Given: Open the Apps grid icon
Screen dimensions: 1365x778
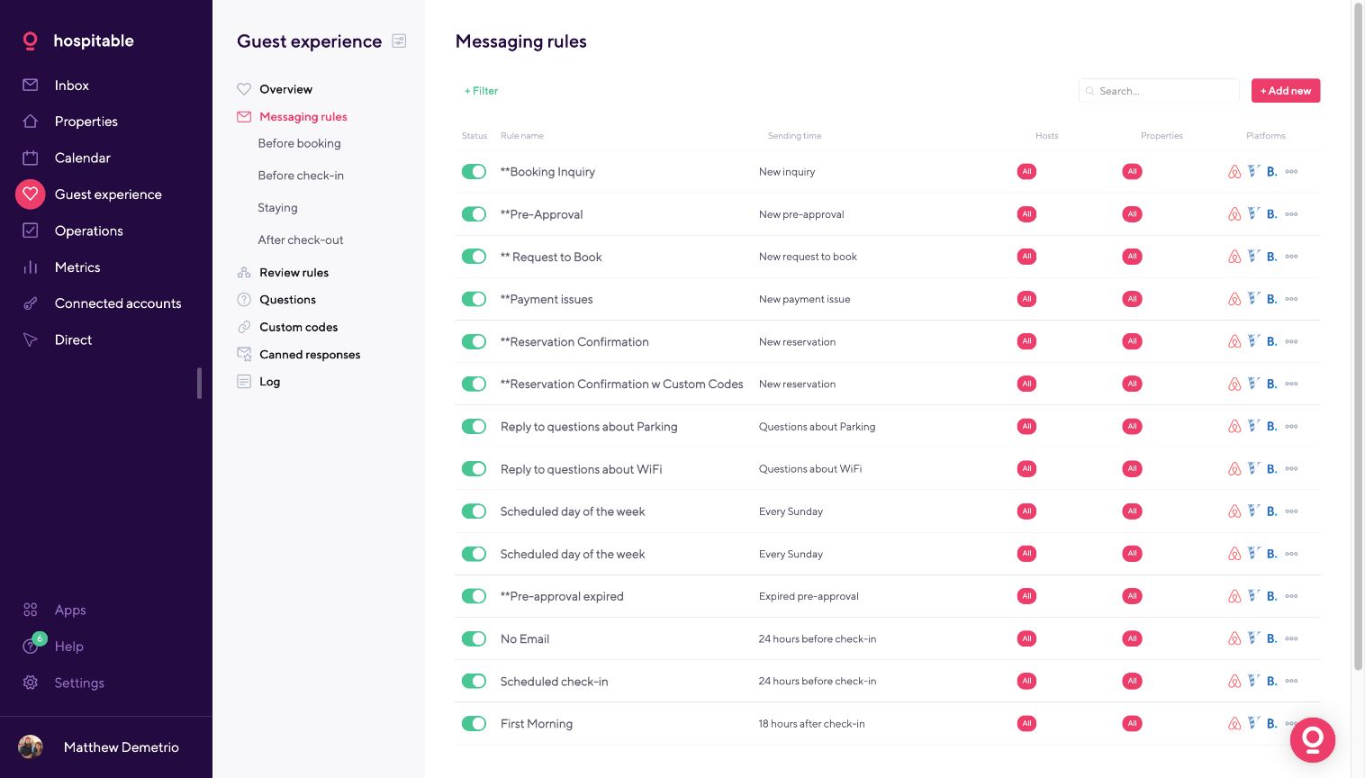Looking at the screenshot, I should click(31, 610).
